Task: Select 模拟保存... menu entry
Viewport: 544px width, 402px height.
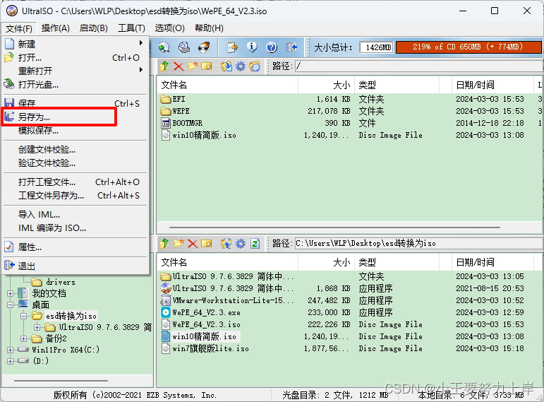Action: [75, 131]
